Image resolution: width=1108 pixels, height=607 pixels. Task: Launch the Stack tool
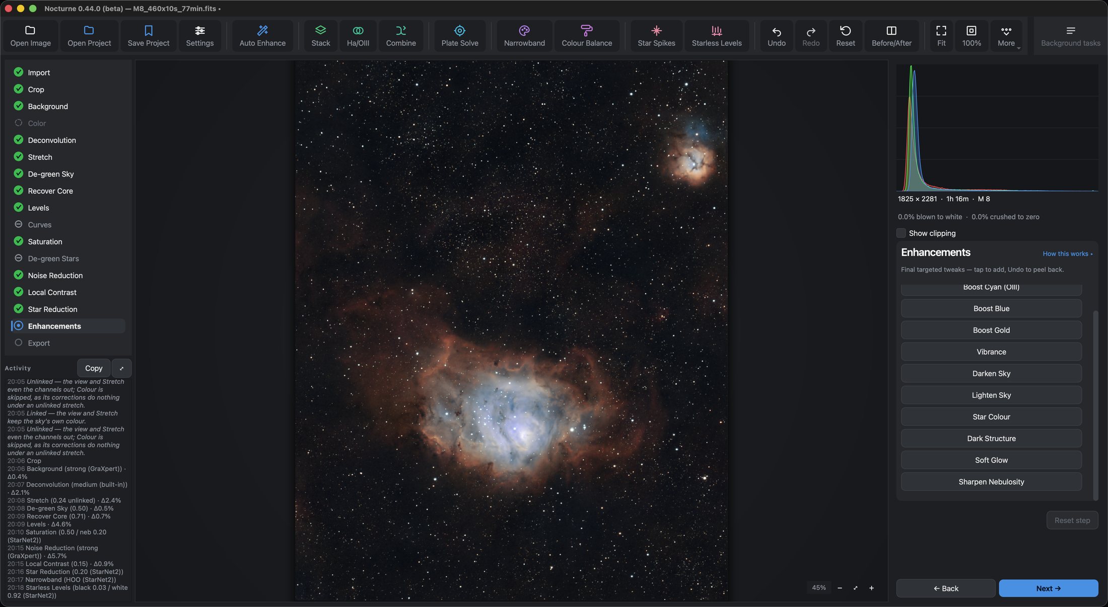[x=320, y=36]
